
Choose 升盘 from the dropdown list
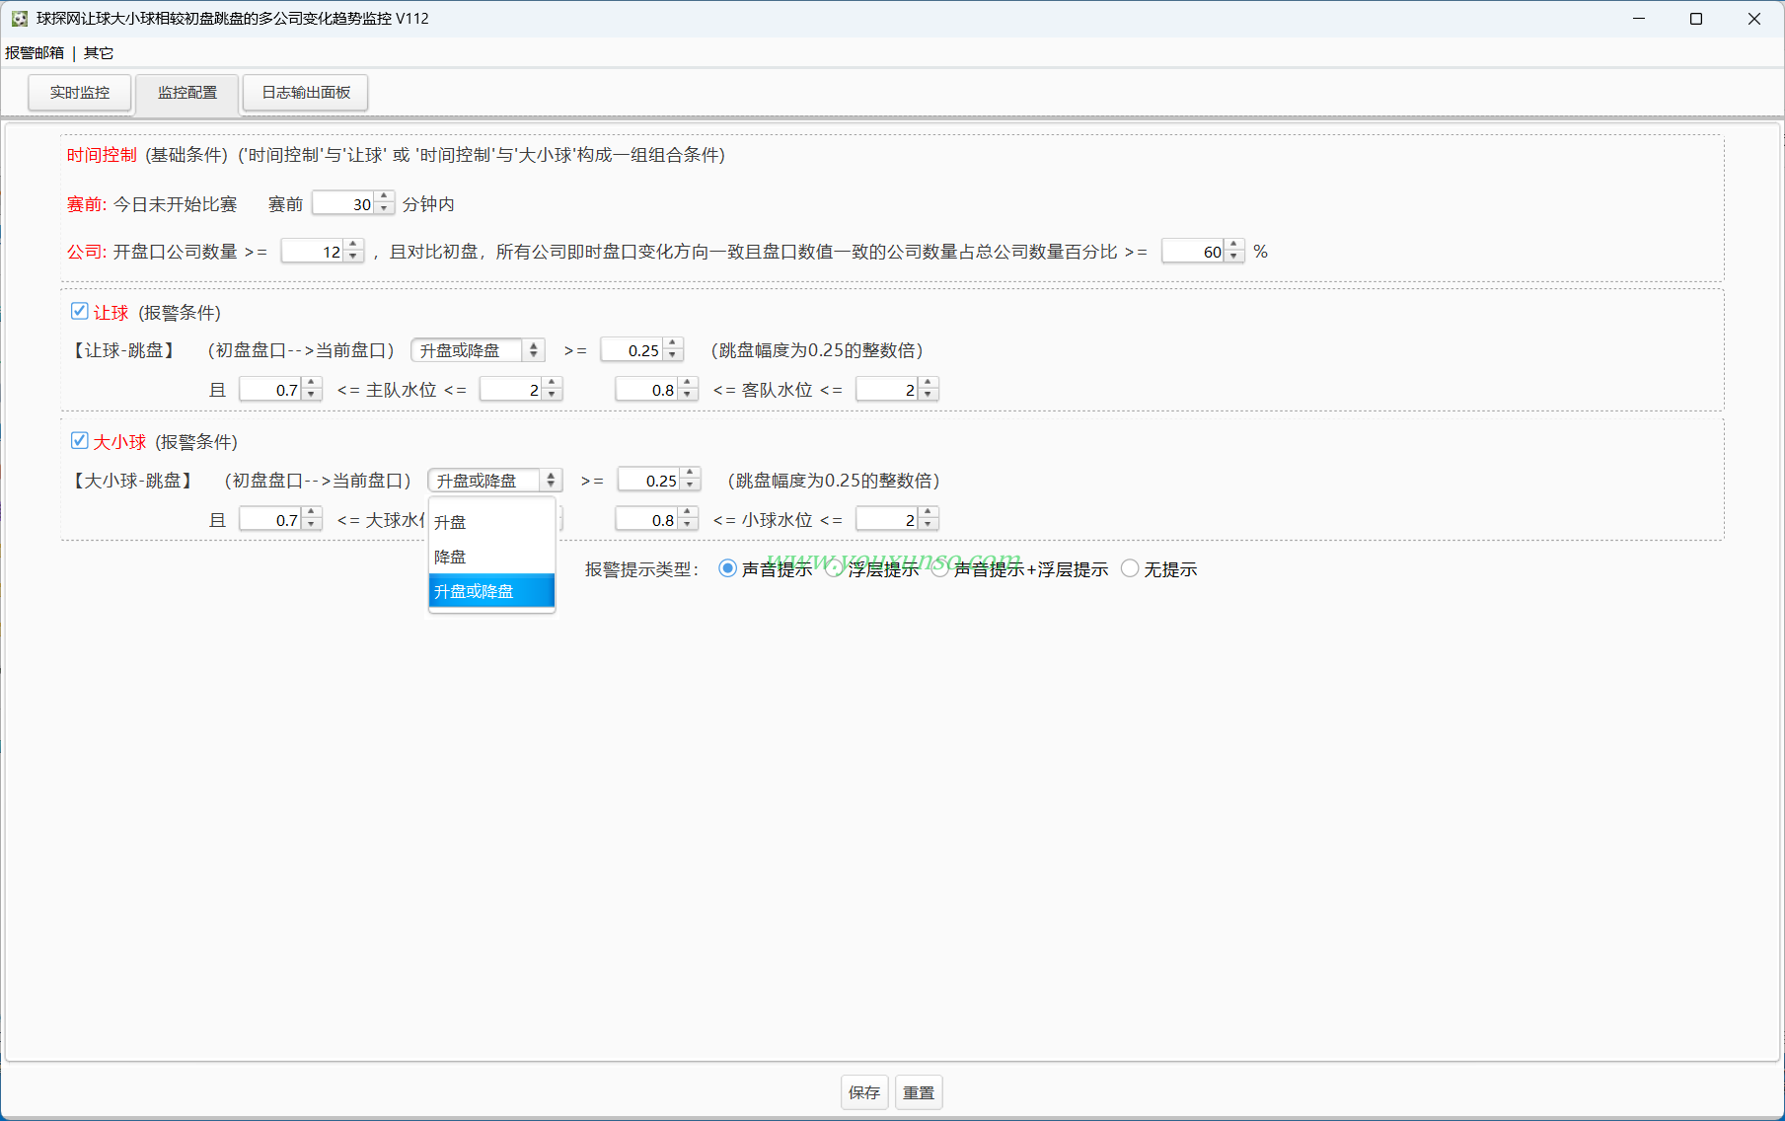coord(491,522)
